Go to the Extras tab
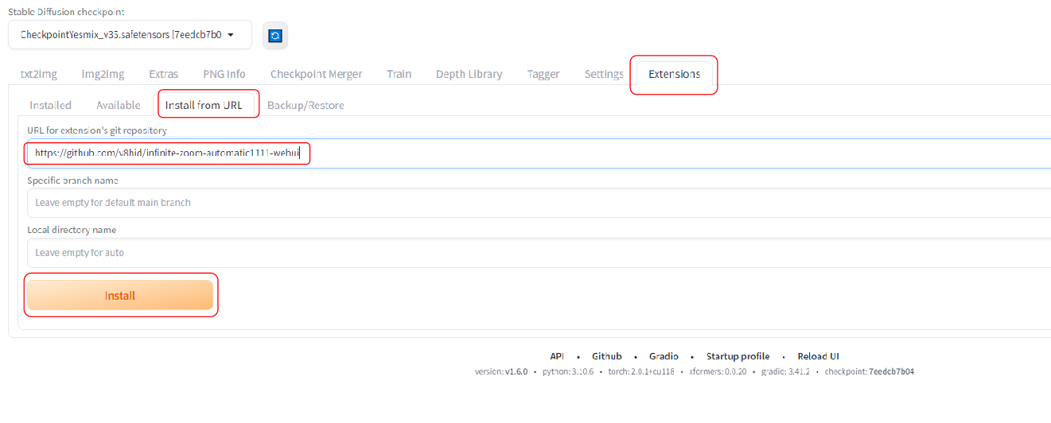The image size is (1051, 423). click(x=163, y=74)
